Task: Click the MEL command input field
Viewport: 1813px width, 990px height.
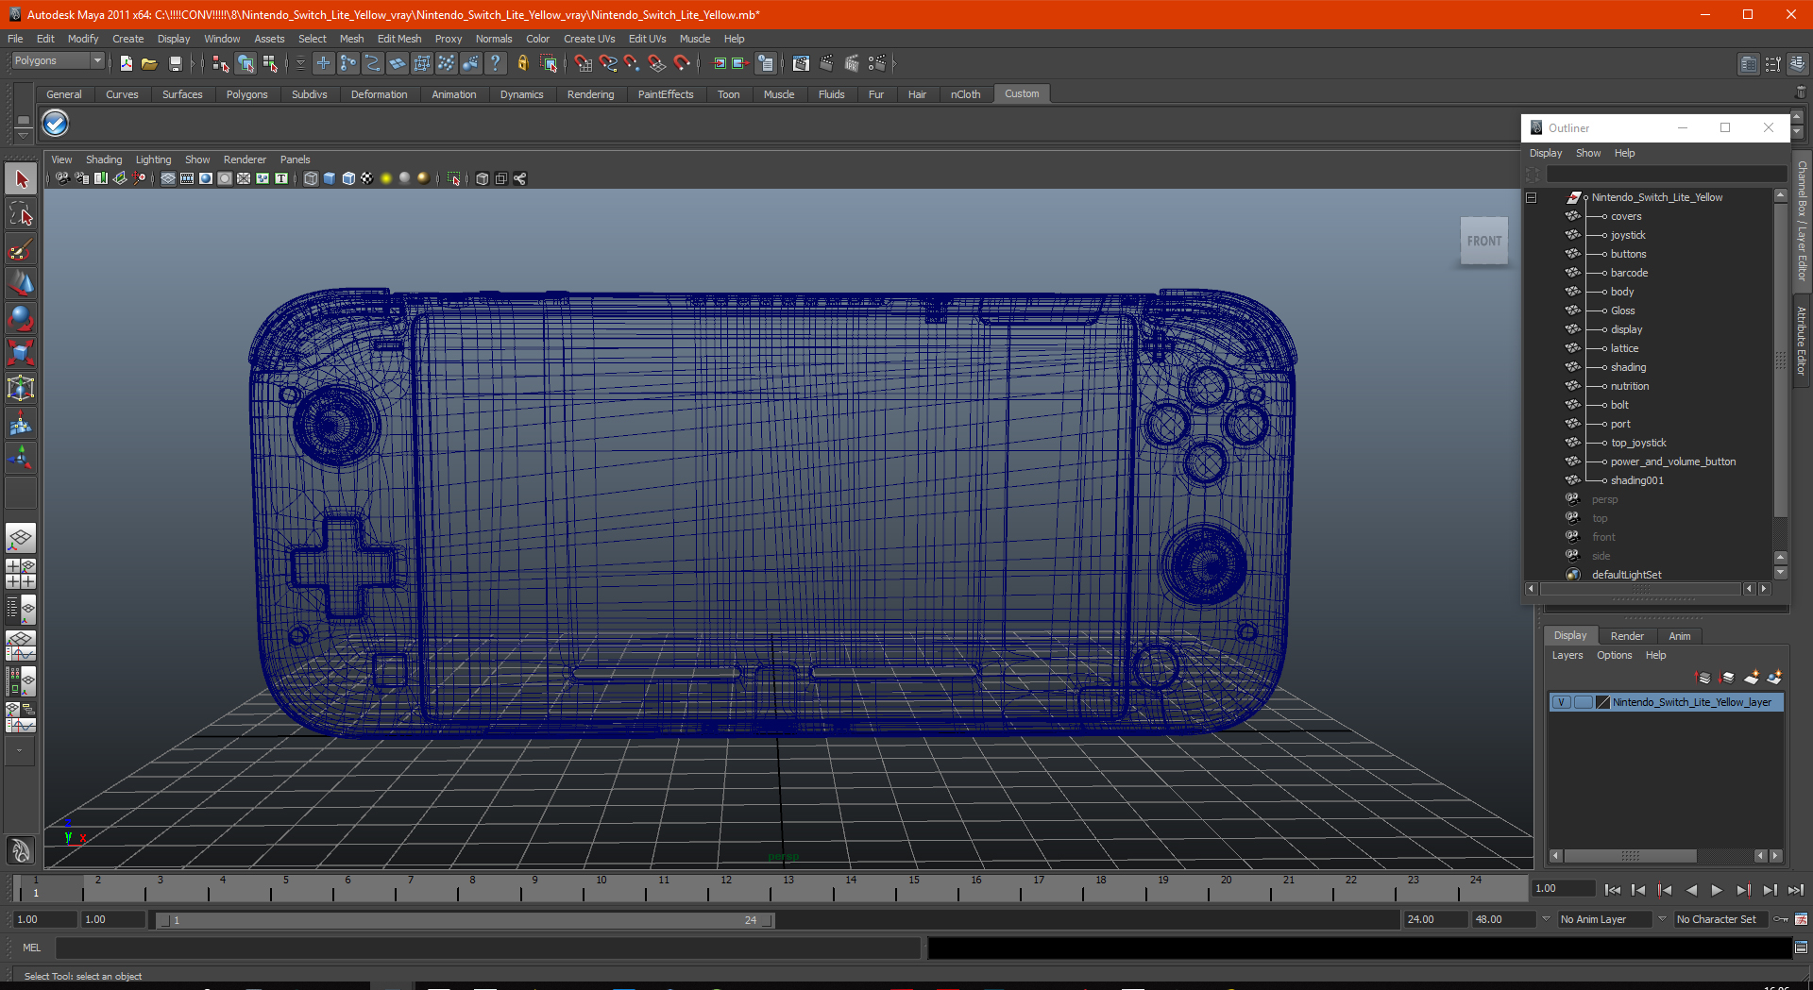Action: click(487, 948)
